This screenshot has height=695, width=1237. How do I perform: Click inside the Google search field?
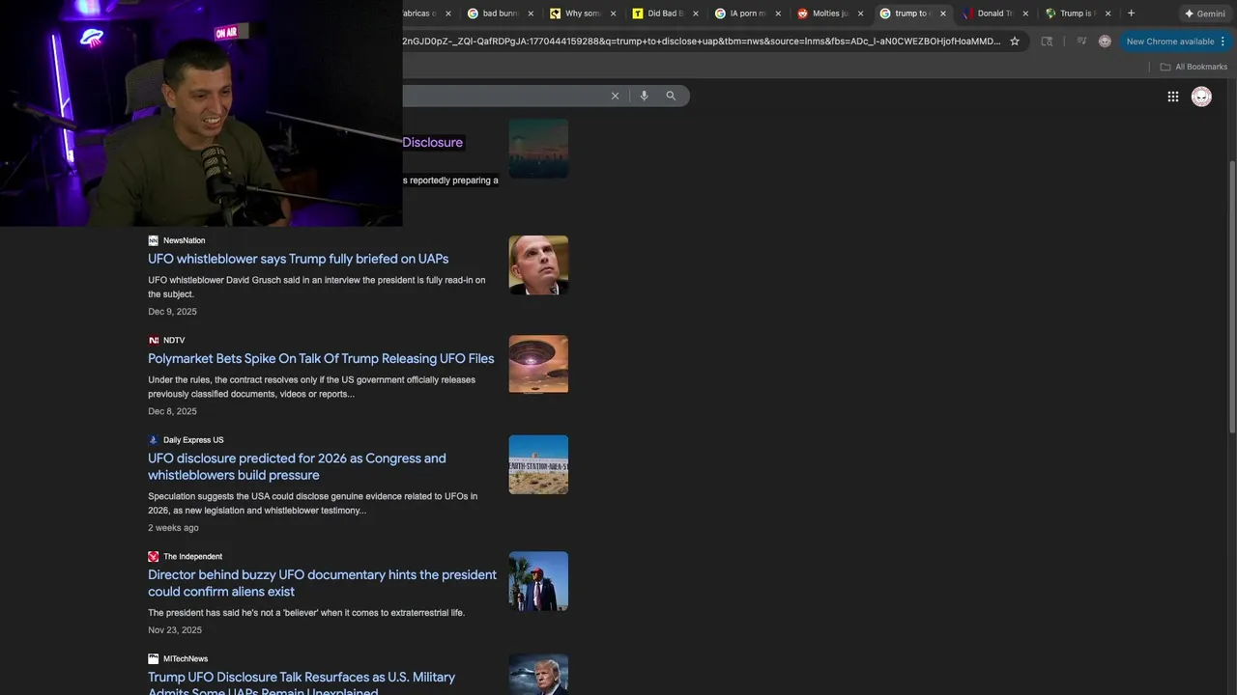pyautogui.click(x=503, y=96)
